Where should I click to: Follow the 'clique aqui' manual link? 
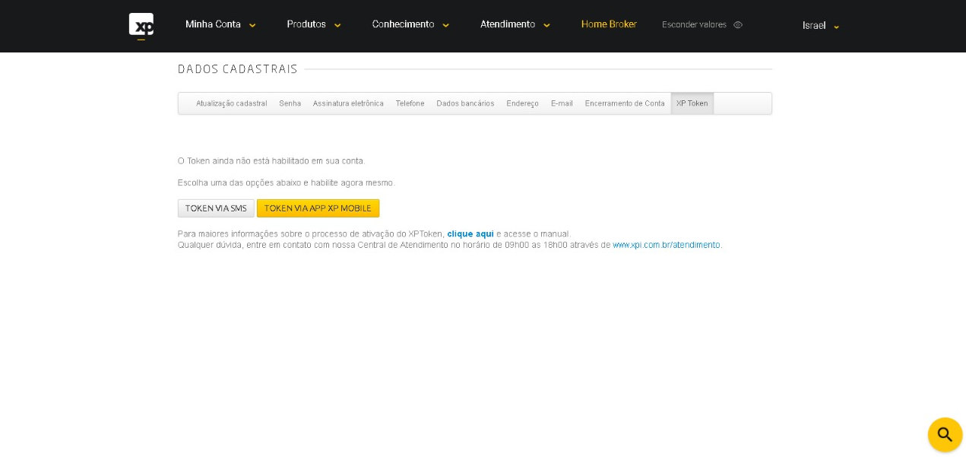(x=470, y=234)
